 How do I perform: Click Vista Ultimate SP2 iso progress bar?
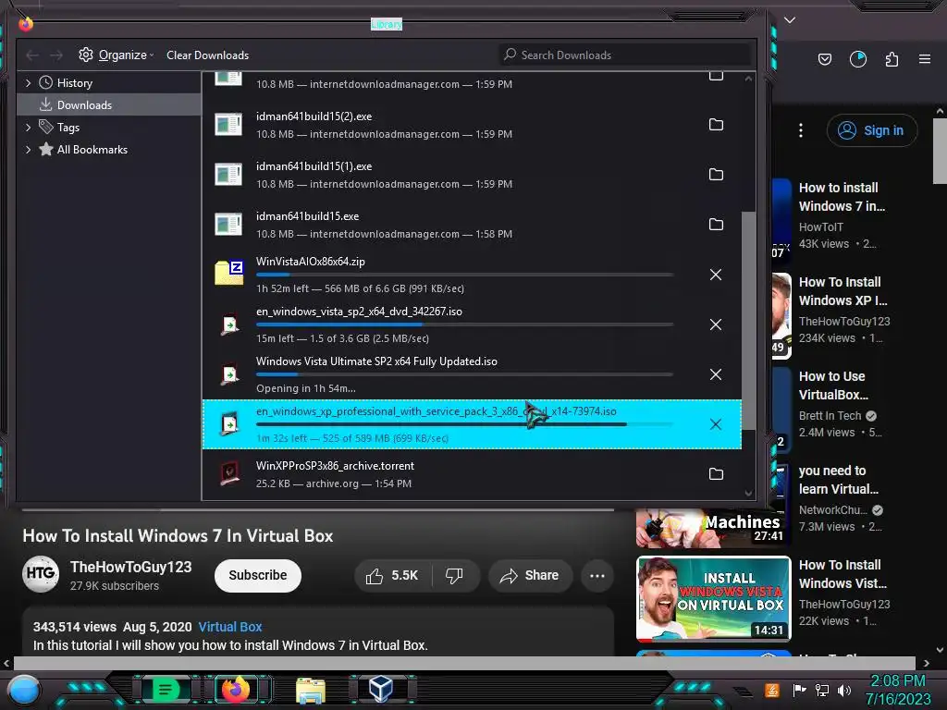click(x=464, y=374)
